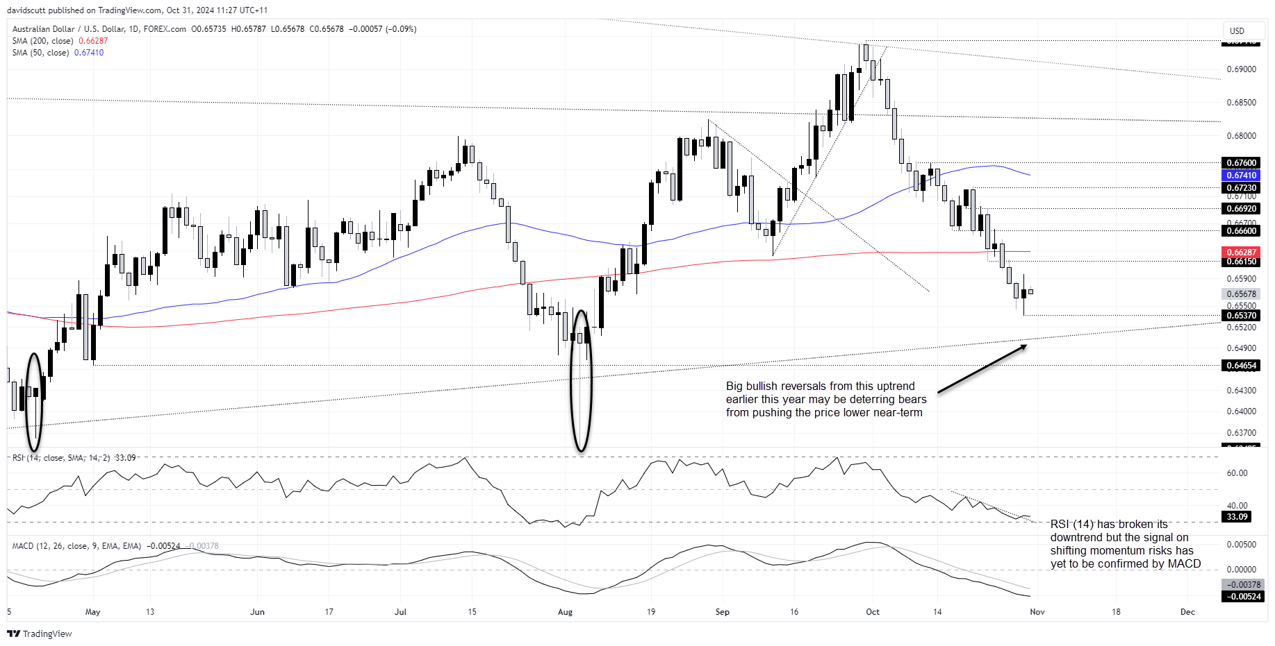
Task: Click the 0.65370 price level label
Action: tap(1241, 316)
